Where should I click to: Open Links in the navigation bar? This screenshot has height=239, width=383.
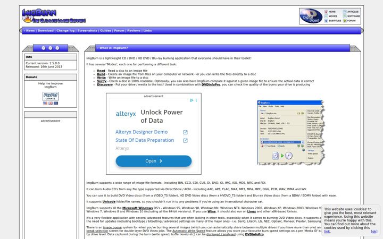[147, 31]
